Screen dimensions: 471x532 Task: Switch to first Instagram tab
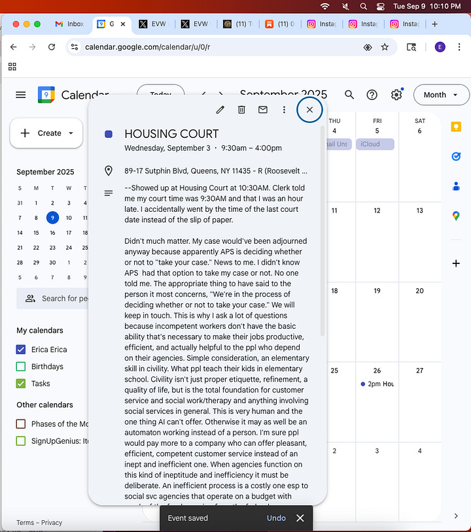pos(322,24)
